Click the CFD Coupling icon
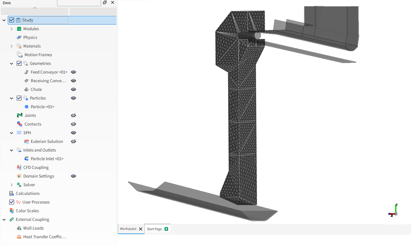 point(19,167)
